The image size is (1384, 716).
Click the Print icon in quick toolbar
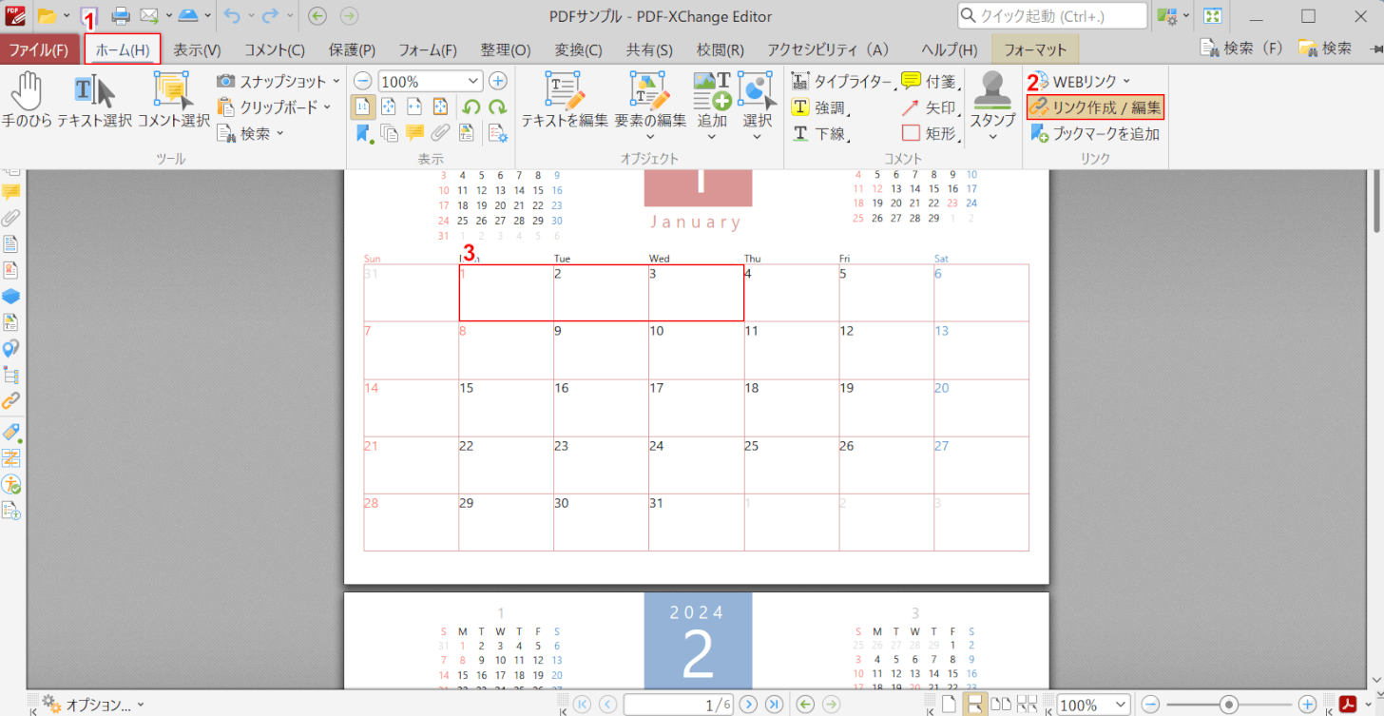point(121,15)
